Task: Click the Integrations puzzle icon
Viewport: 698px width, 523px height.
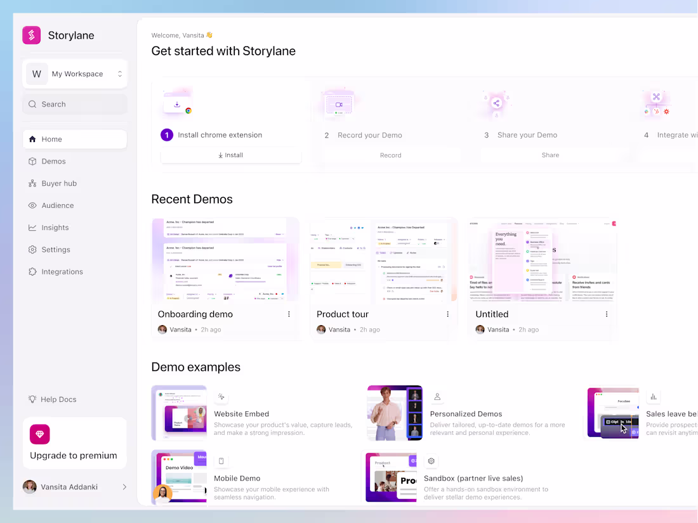Action: 32,272
